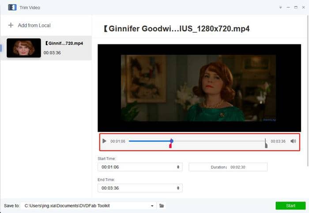The image size is (309, 213).
Task: Click the Save to path text field
Action: (x=89, y=206)
